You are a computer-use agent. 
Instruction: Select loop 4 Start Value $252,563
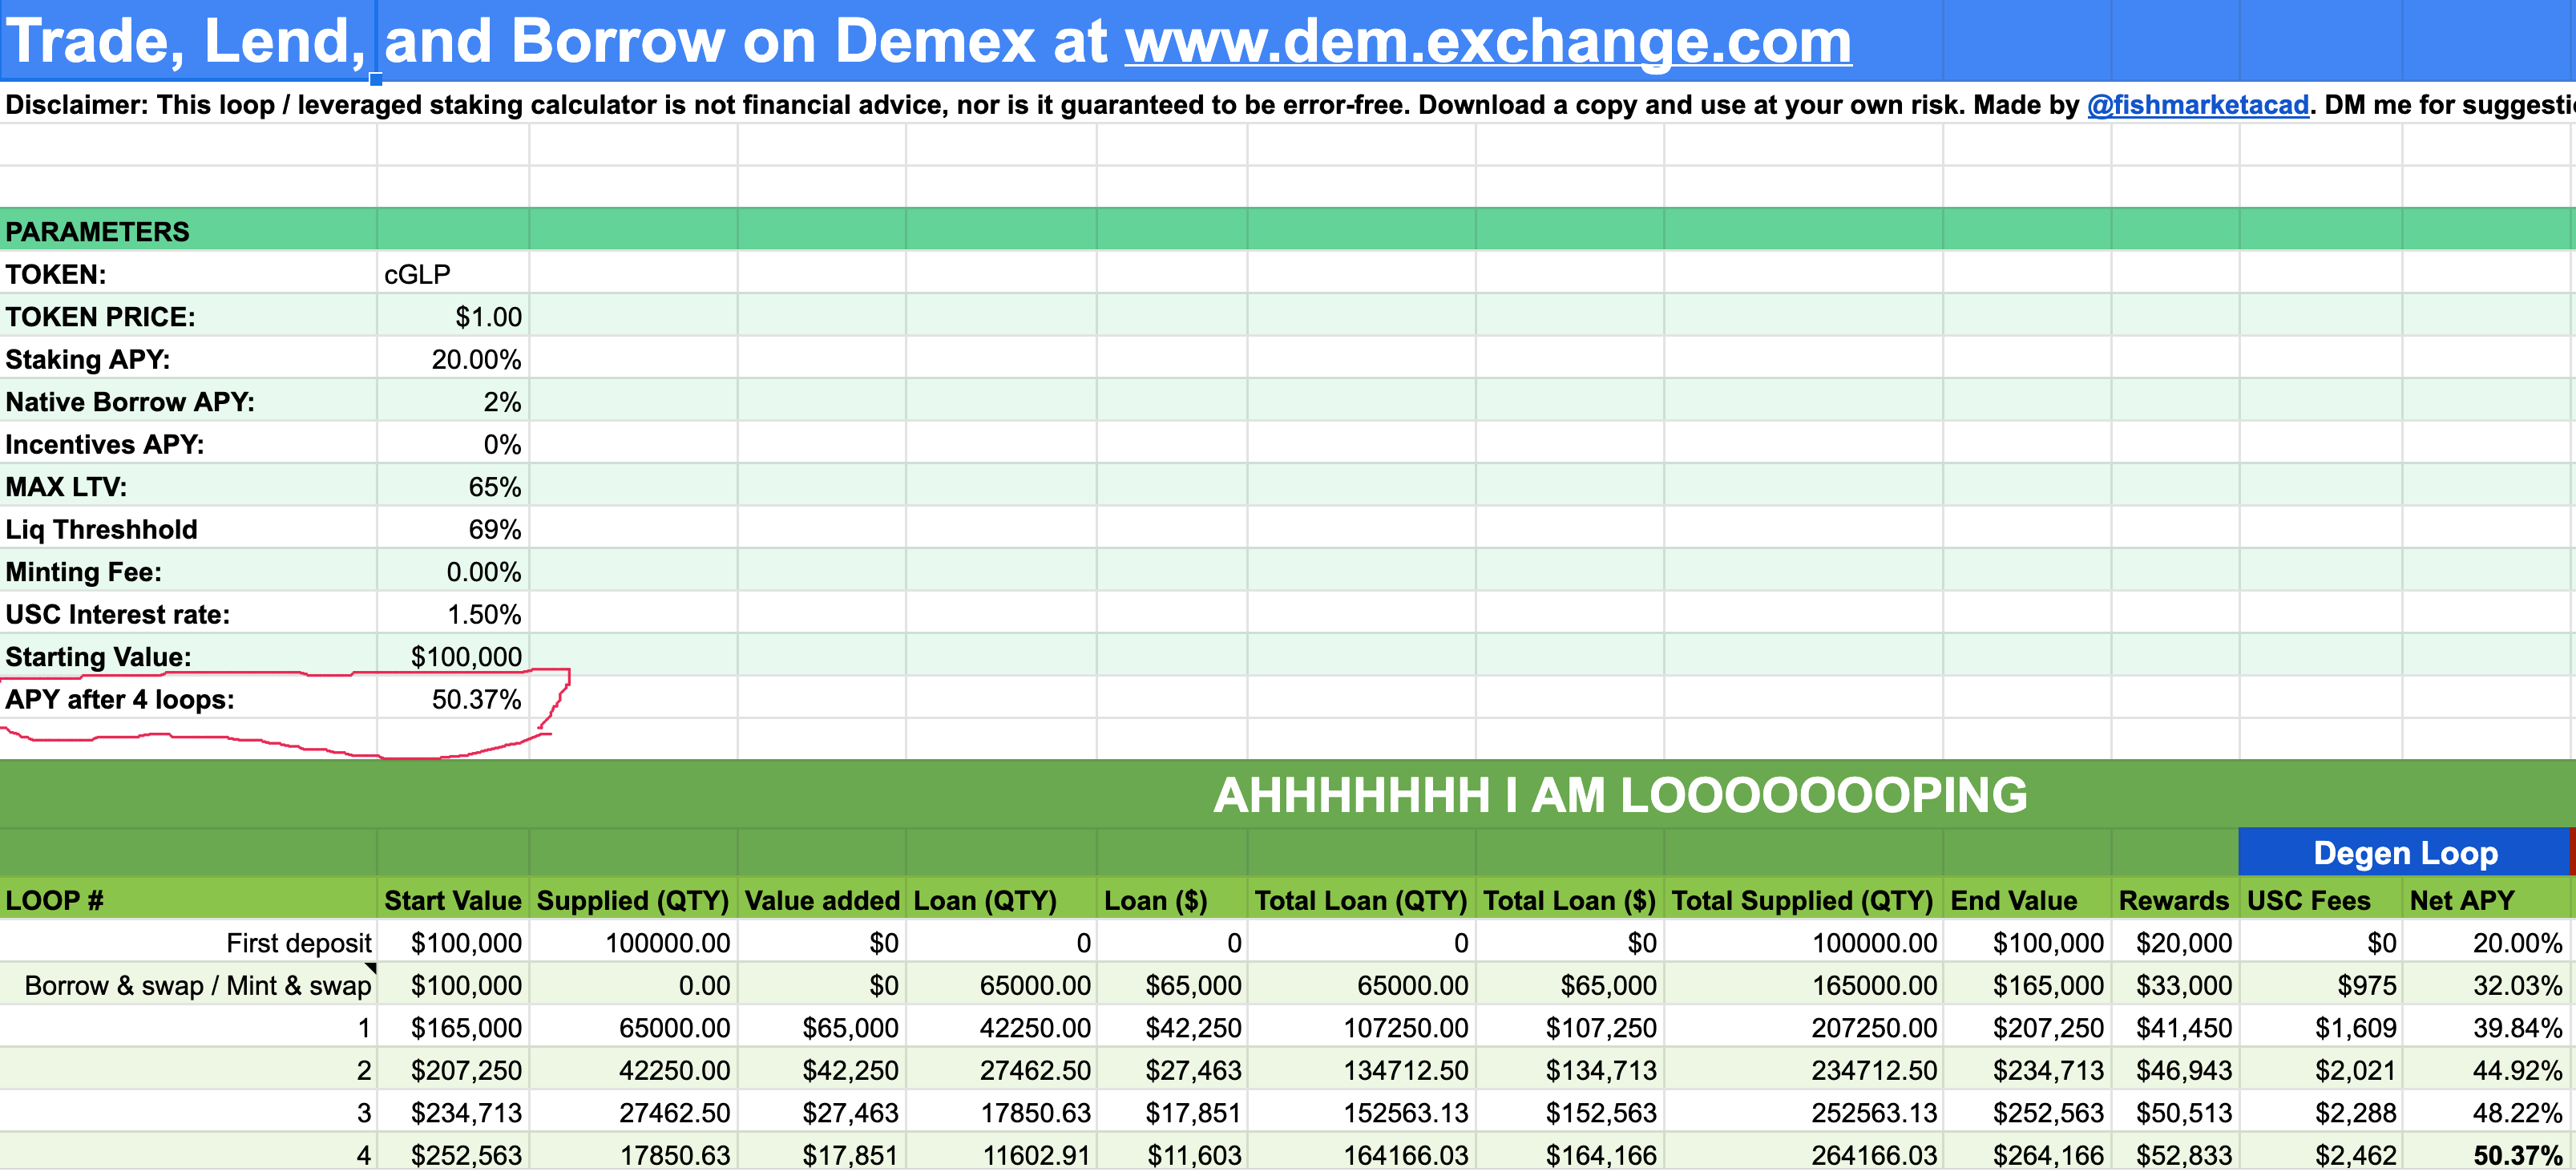click(x=453, y=1153)
